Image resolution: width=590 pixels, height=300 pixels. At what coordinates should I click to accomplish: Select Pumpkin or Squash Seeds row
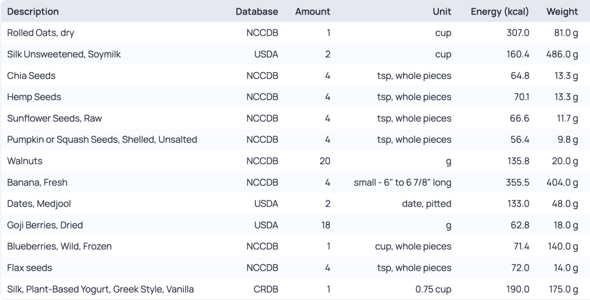(102, 139)
